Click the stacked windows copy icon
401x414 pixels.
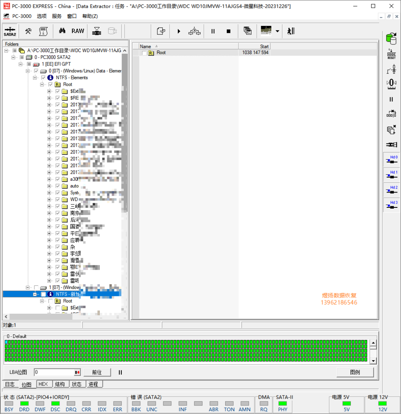click(247, 31)
